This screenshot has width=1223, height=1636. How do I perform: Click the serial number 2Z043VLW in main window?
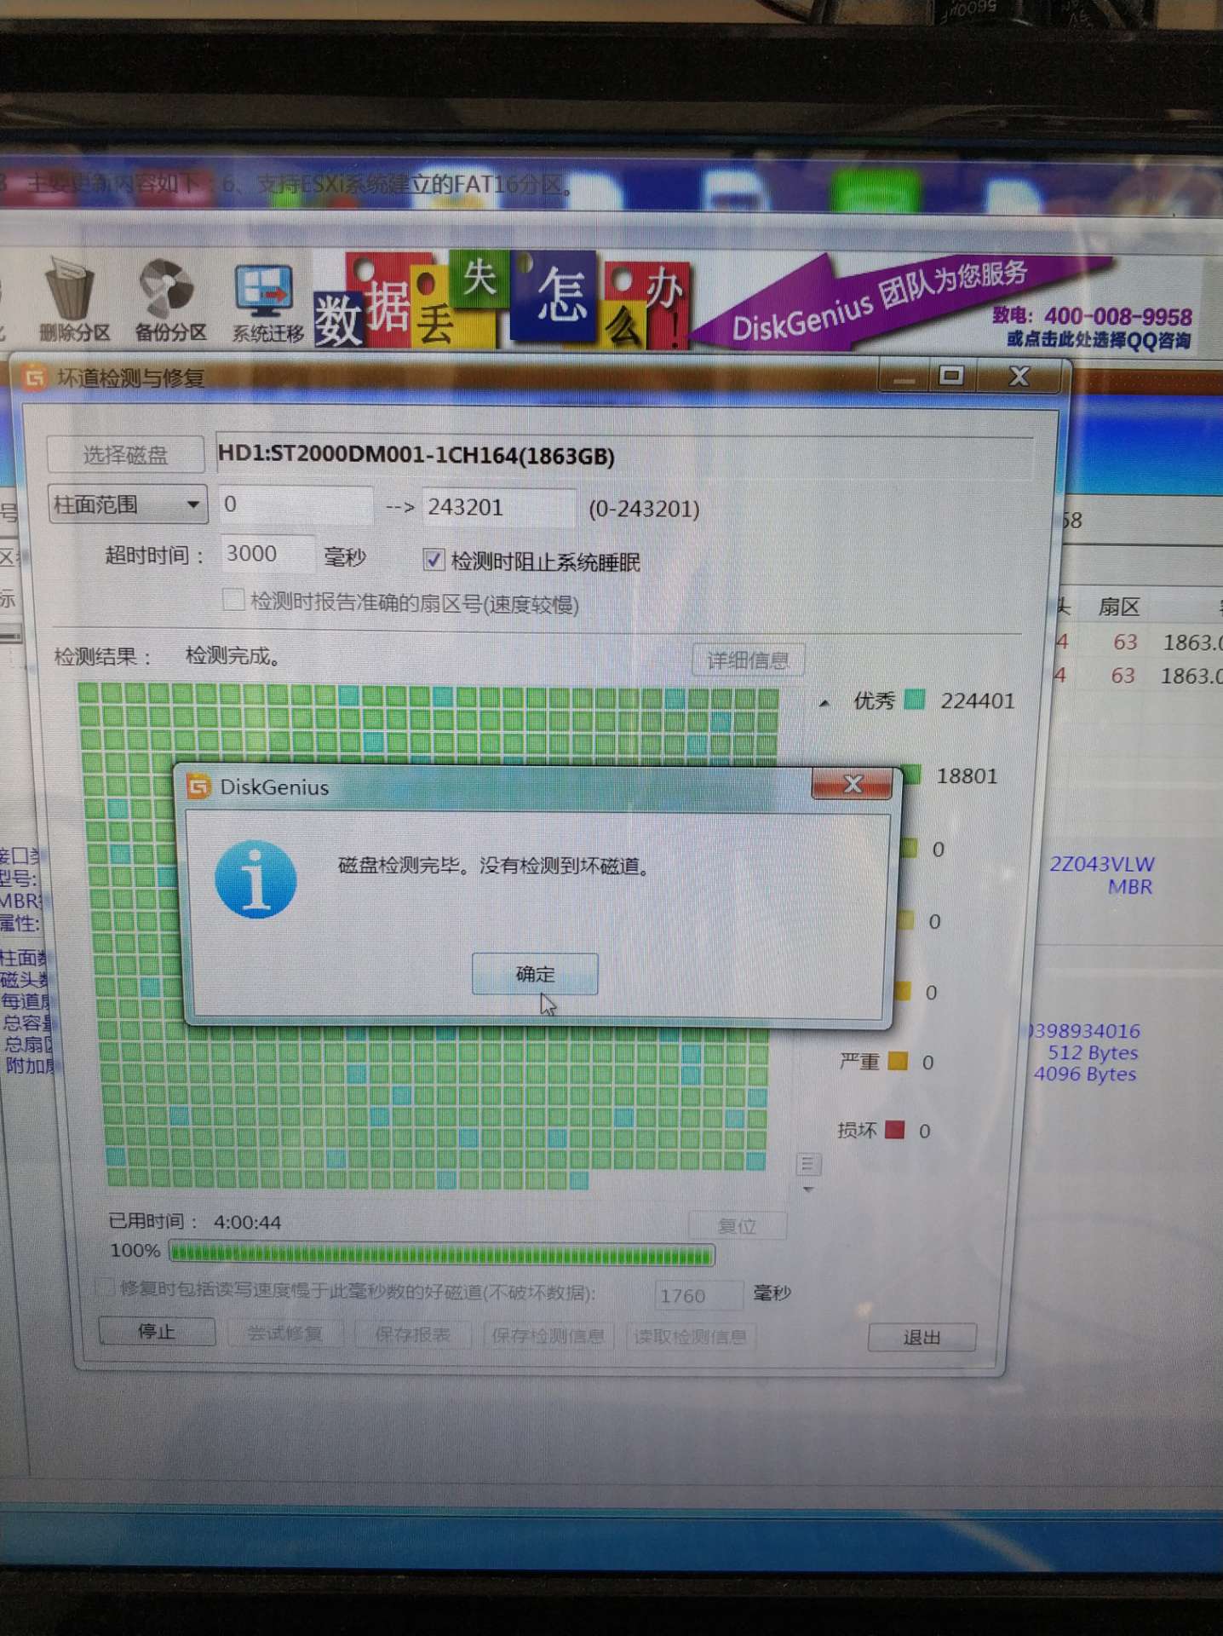1101,864
